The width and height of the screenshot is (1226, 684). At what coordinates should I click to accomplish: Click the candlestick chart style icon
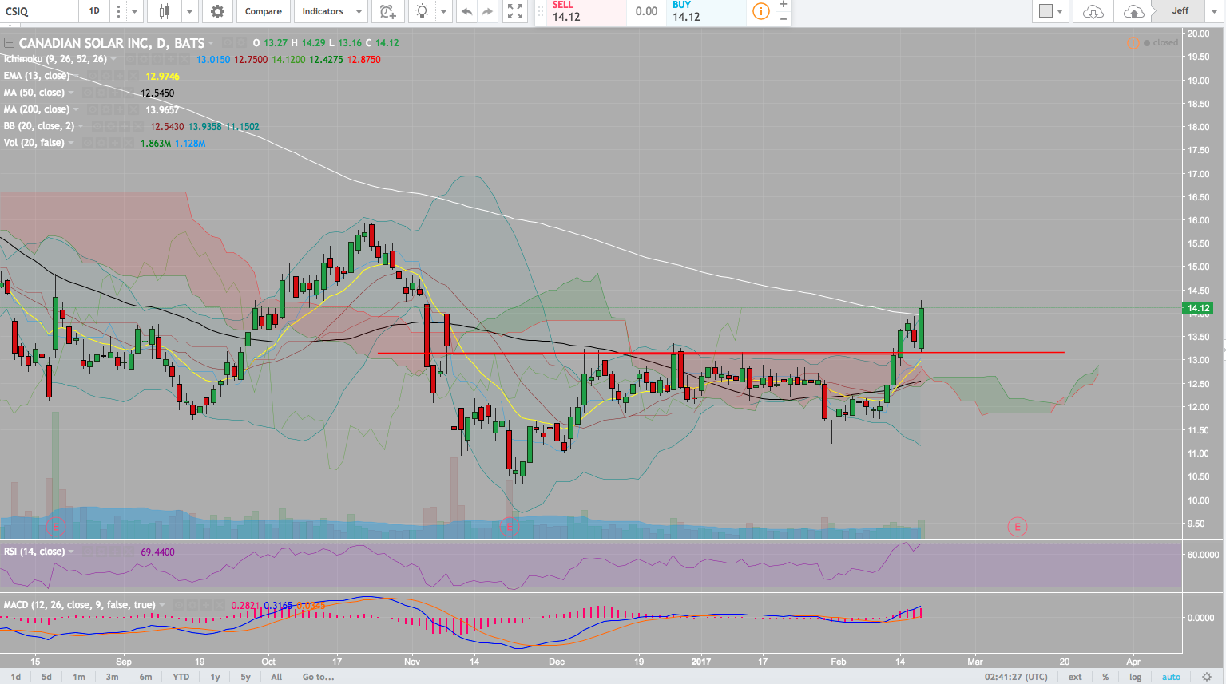[165, 11]
